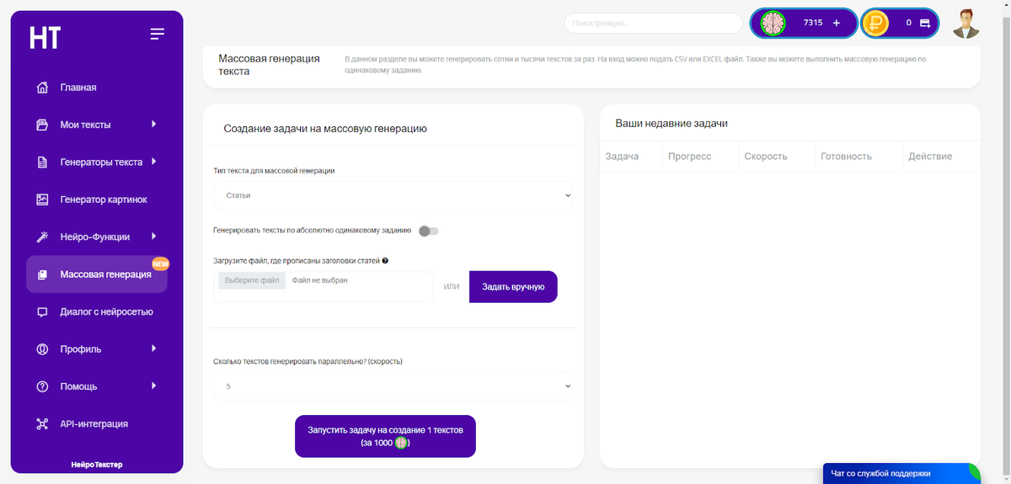Expand the Нейро-Функции menu item
Viewport: 1011px width, 484px height.
pyautogui.click(x=154, y=237)
